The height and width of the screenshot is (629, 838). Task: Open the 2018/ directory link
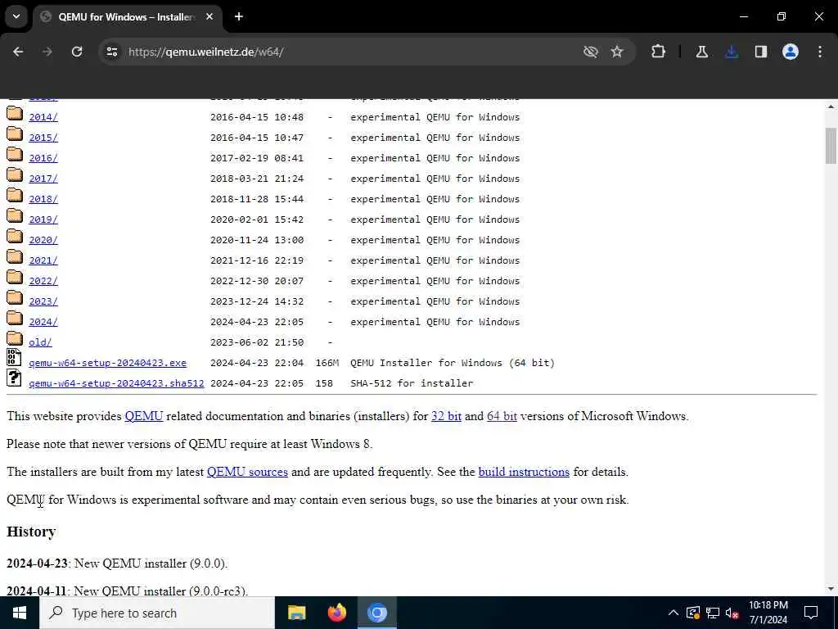pyautogui.click(x=43, y=199)
